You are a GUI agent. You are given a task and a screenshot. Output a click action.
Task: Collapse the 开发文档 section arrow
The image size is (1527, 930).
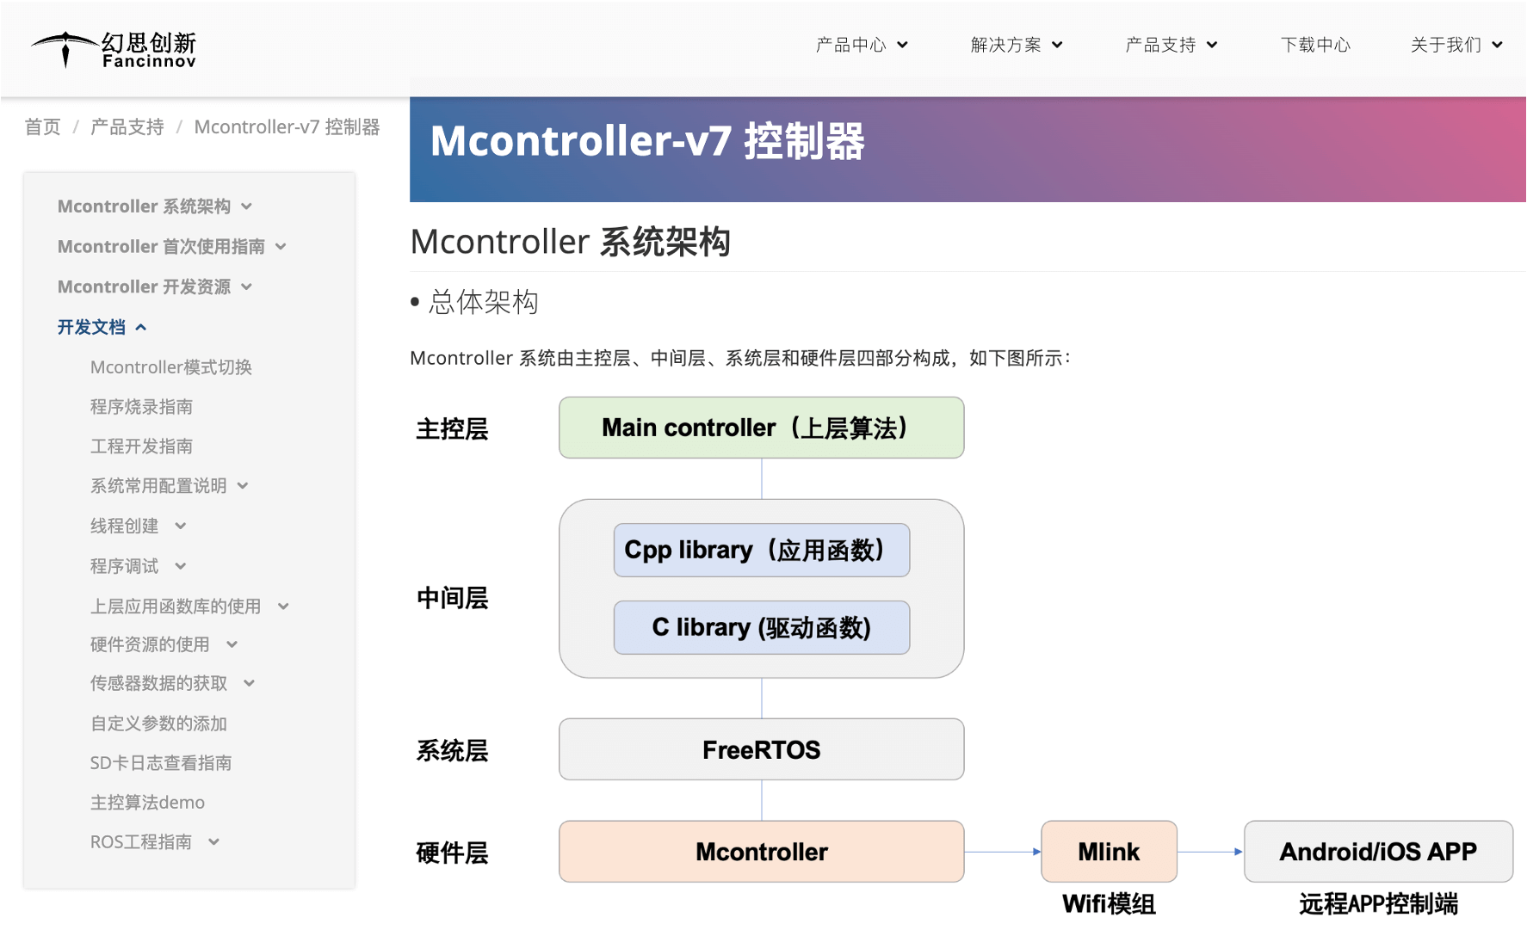pyautogui.click(x=141, y=327)
